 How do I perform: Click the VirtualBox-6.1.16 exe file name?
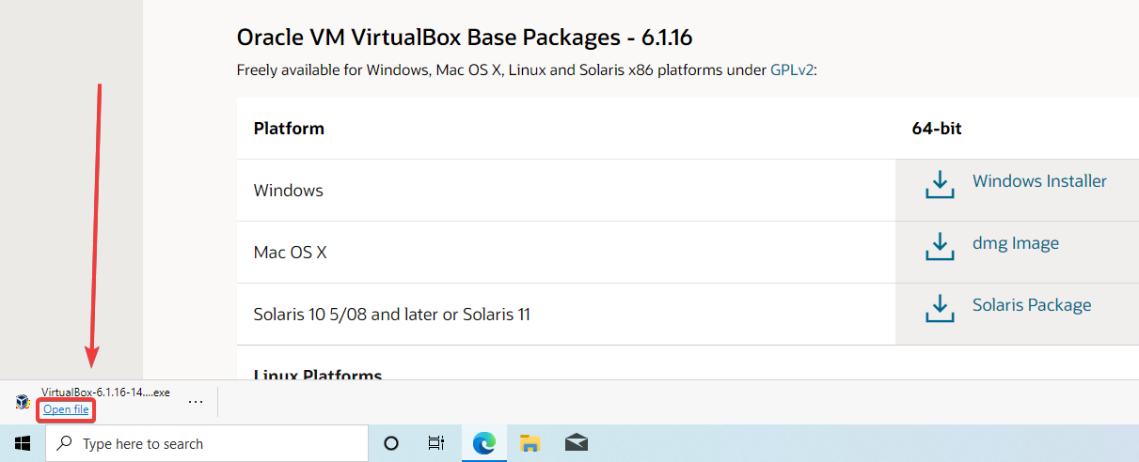click(105, 393)
